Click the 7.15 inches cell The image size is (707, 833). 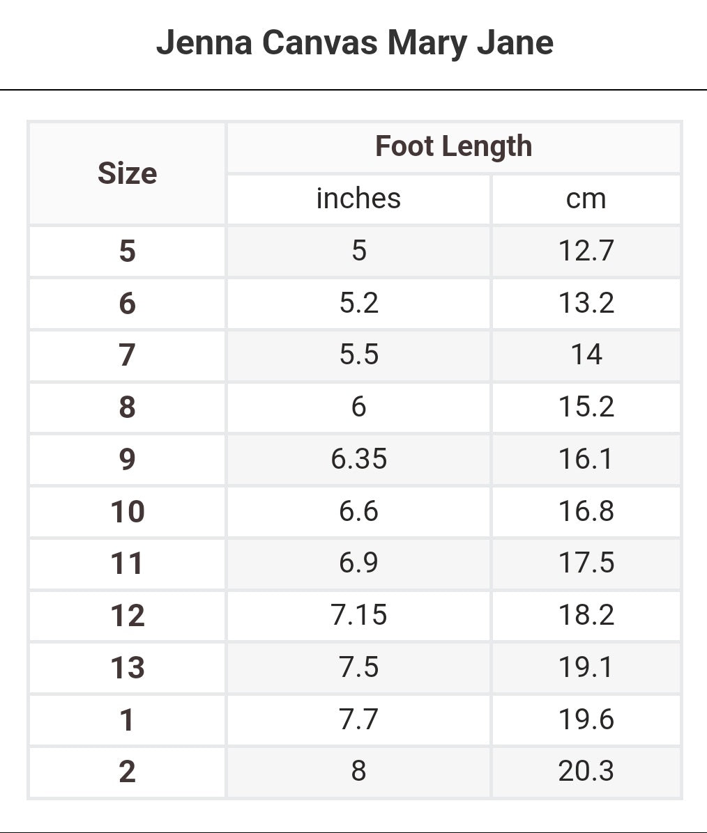[358, 615]
